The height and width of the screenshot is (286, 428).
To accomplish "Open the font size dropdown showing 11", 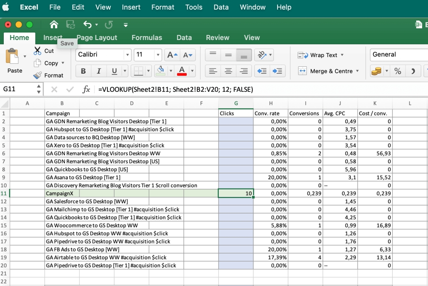I will (x=158, y=55).
